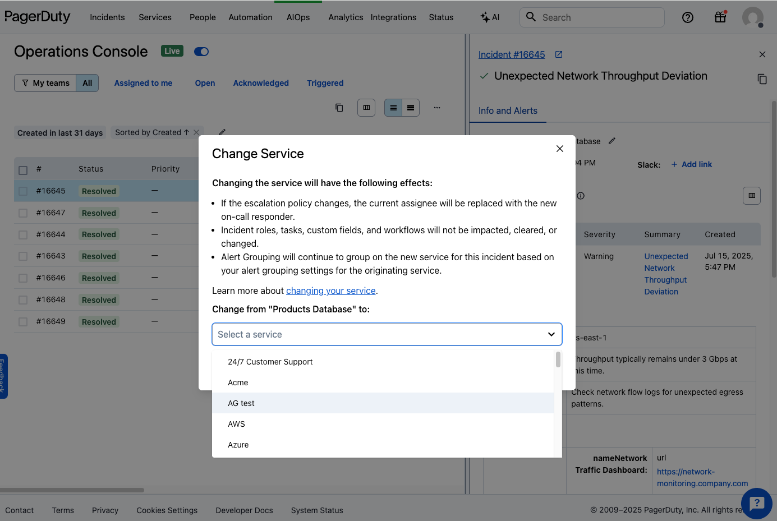Switch to Info and Alerts tab
The height and width of the screenshot is (521, 777).
pyautogui.click(x=508, y=111)
